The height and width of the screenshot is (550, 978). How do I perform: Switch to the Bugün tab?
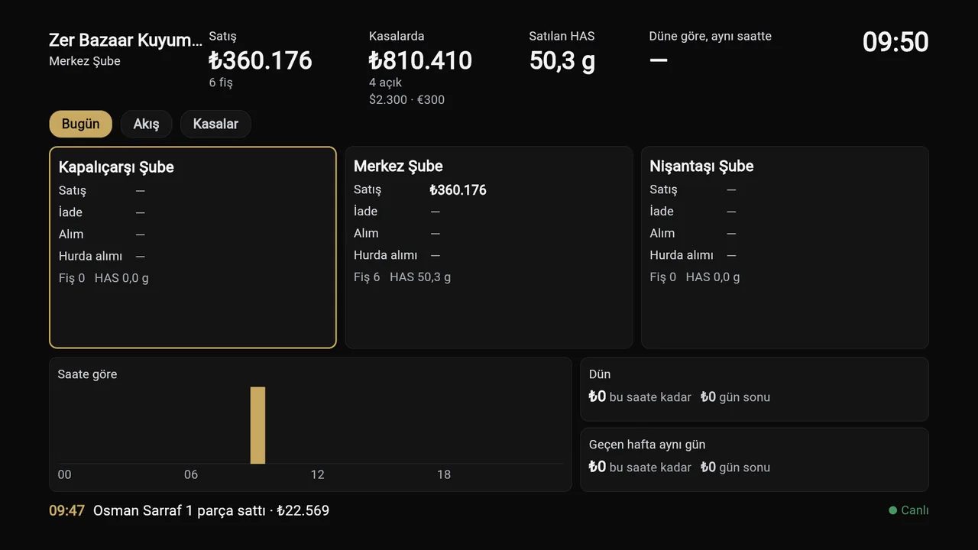click(80, 124)
